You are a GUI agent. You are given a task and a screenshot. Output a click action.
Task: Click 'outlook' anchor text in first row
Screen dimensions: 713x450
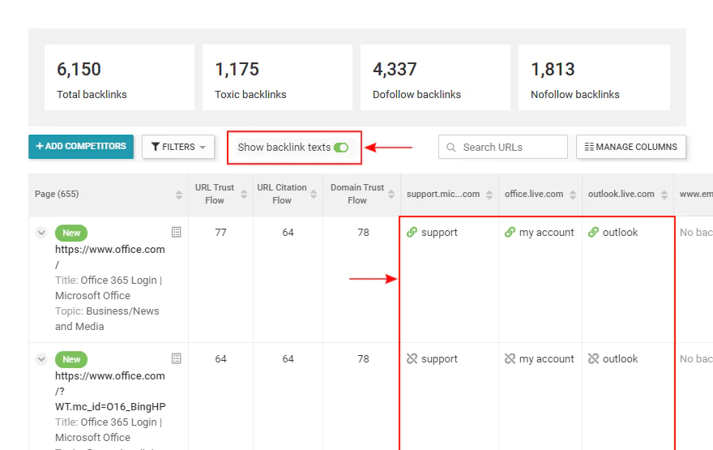[x=621, y=233]
